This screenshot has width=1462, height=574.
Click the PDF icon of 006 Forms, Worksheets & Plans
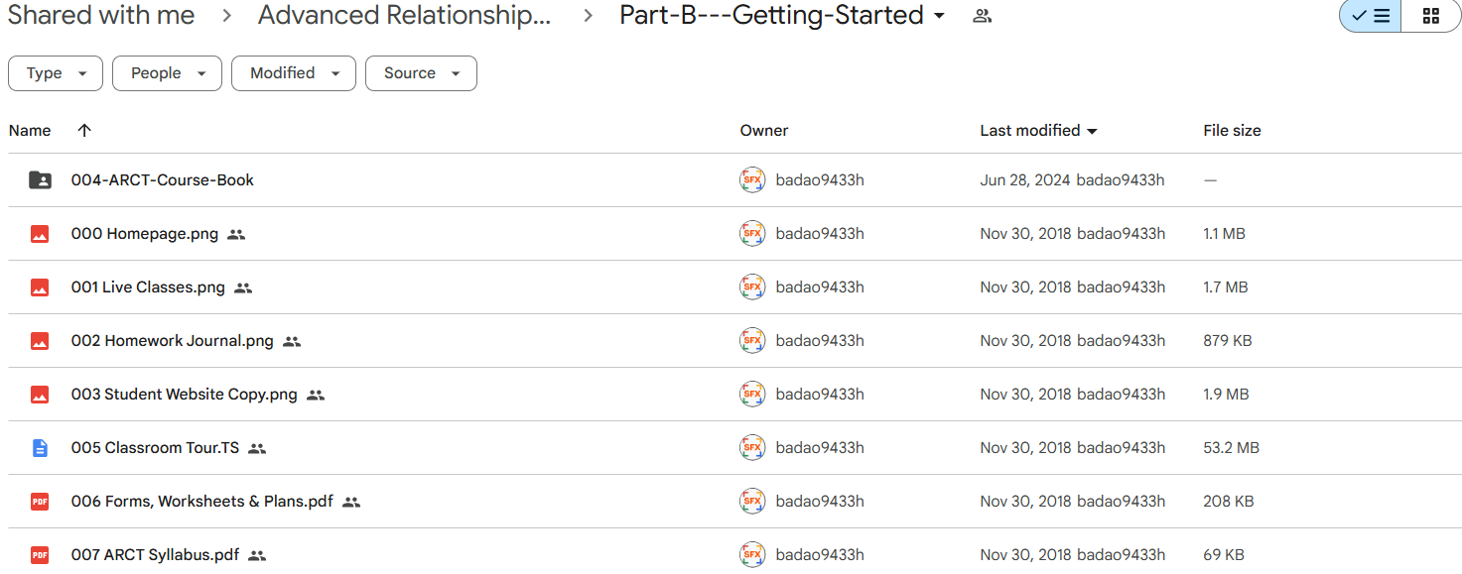coord(40,502)
